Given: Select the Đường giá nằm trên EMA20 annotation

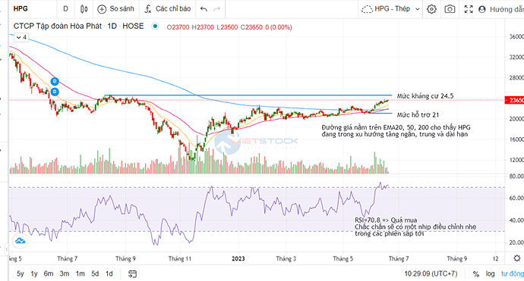Looking at the screenshot, I should [x=396, y=131].
